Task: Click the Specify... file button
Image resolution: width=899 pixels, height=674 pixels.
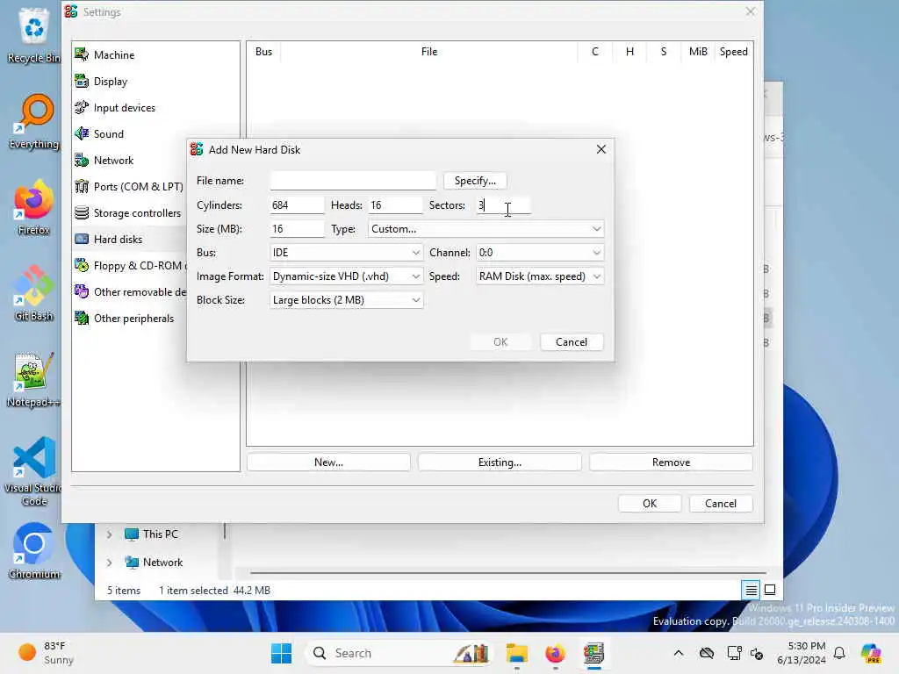Action: tap(475, 181)
